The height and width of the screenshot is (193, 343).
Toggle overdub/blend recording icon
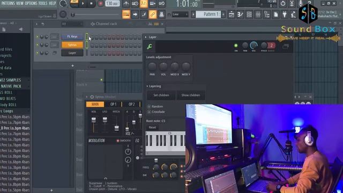click(x=152, y=4)
